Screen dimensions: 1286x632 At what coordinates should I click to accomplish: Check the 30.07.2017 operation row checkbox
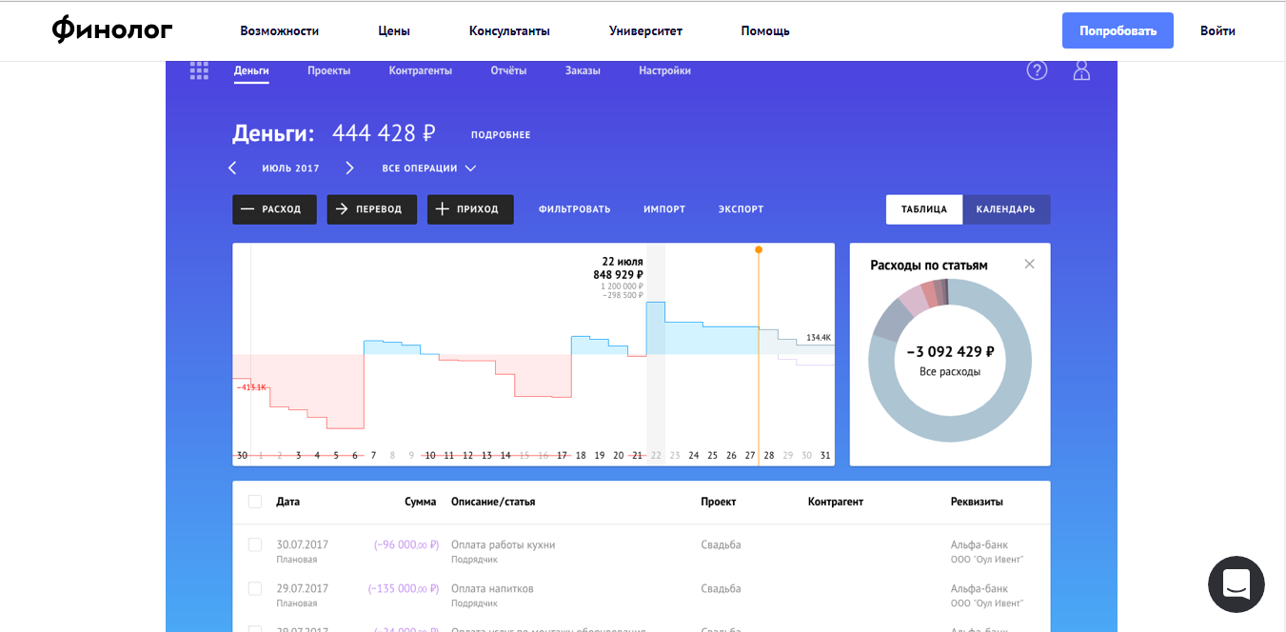254,544
